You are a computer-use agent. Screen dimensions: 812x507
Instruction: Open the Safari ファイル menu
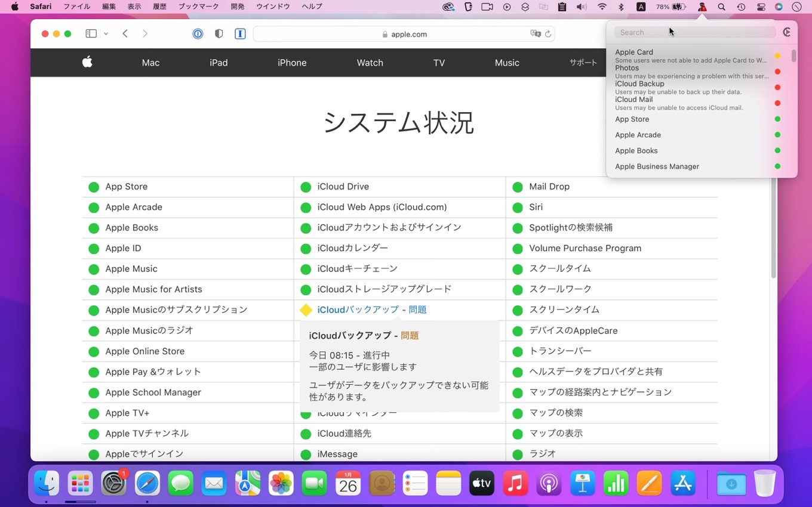coord(77,7)
